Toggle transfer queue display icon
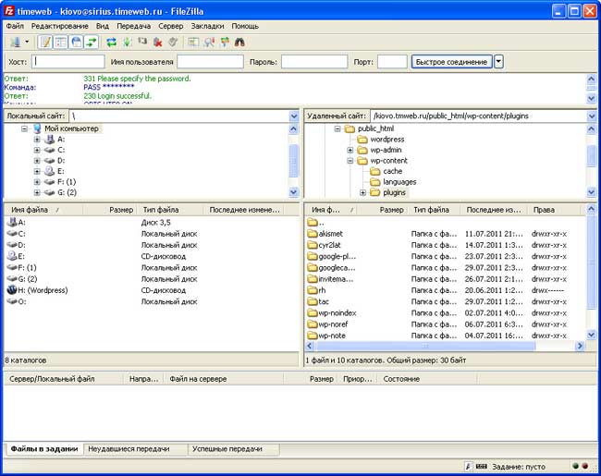601x476 pixels. tap(91, 42)
